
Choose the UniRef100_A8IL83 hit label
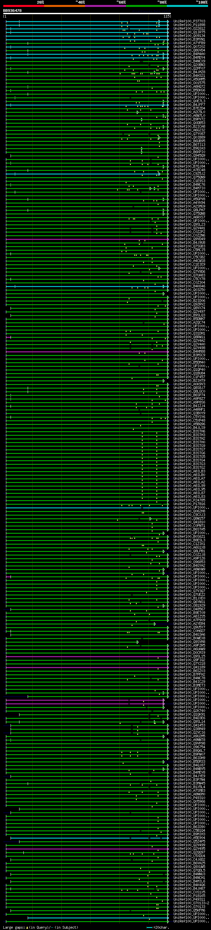(x=189, y=497)
